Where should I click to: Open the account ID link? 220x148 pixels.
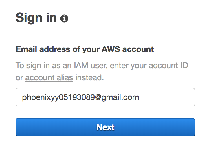click(x=168, y=66)
